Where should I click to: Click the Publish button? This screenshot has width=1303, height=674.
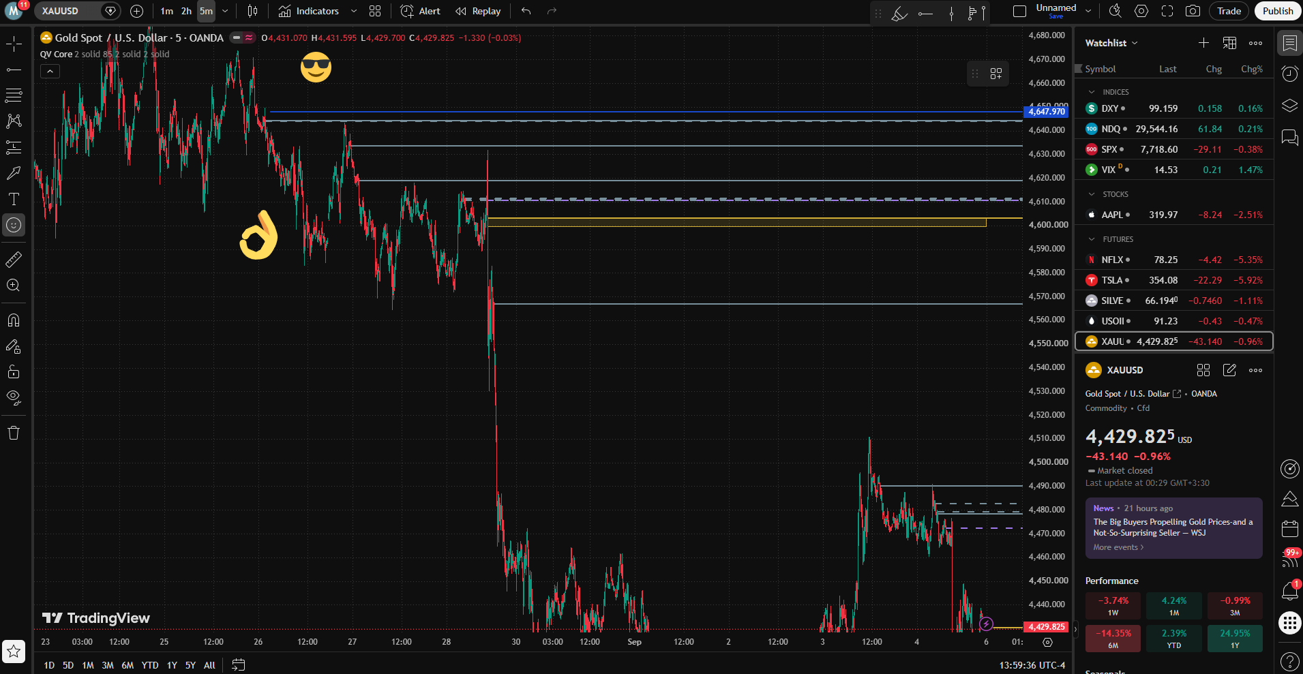[1277, 11]
